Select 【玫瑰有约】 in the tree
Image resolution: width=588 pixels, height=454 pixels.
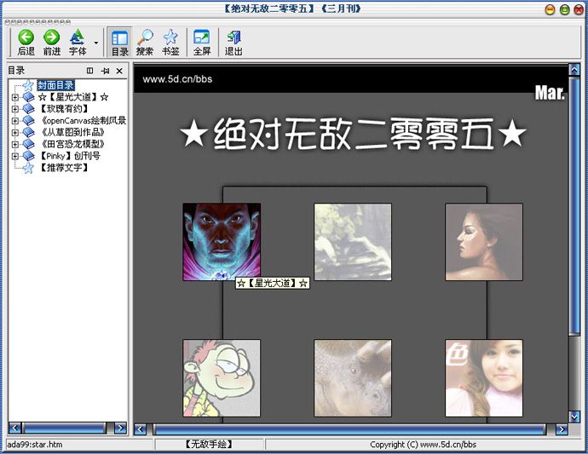tap(65, 109)
